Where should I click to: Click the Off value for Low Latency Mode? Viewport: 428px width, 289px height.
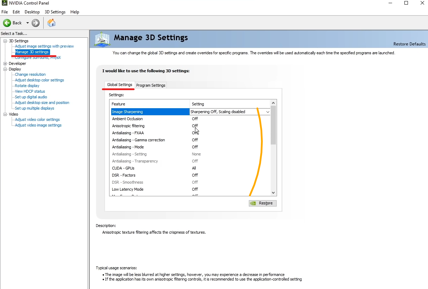tap(195, 189)
